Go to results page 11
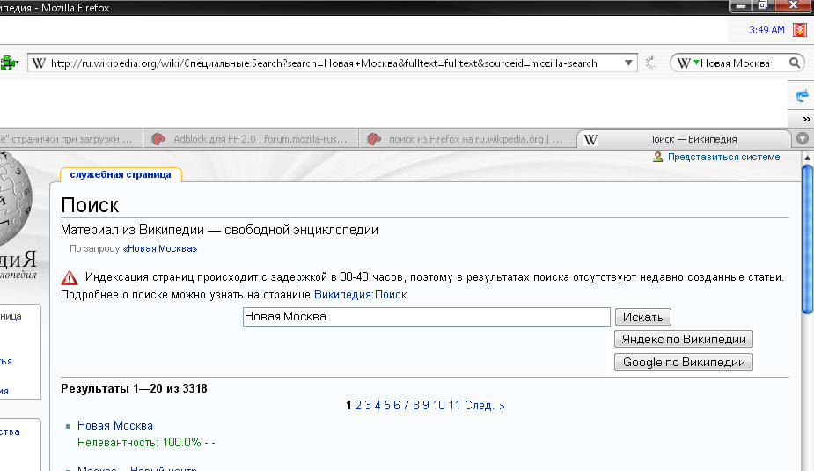 point(454,406)
